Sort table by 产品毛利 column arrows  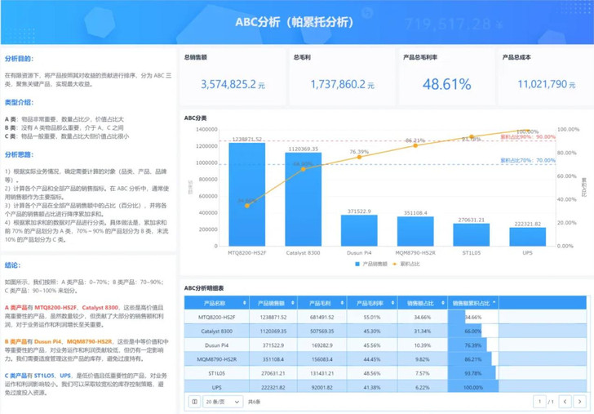pyautogui.click(x=342, y=303)
